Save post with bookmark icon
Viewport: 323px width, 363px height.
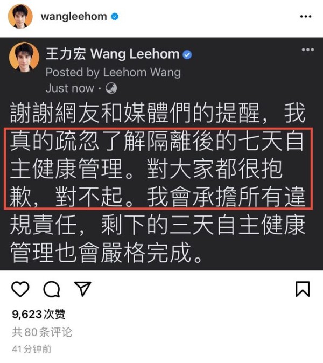click(303, 289)
